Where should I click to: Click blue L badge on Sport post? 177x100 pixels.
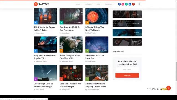tap(36, 51)
